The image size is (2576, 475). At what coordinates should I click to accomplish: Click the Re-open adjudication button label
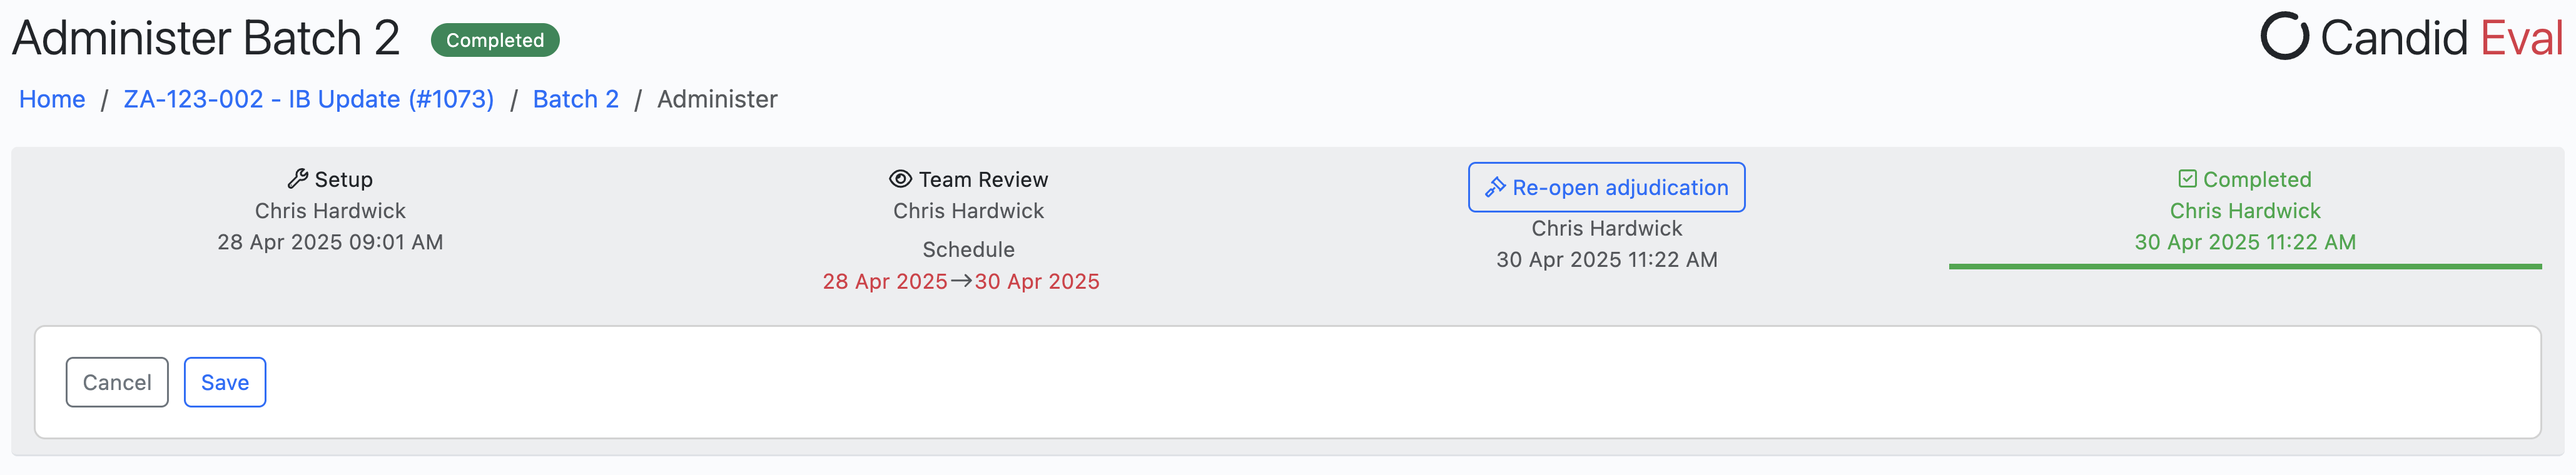(x=1619, y=187)
